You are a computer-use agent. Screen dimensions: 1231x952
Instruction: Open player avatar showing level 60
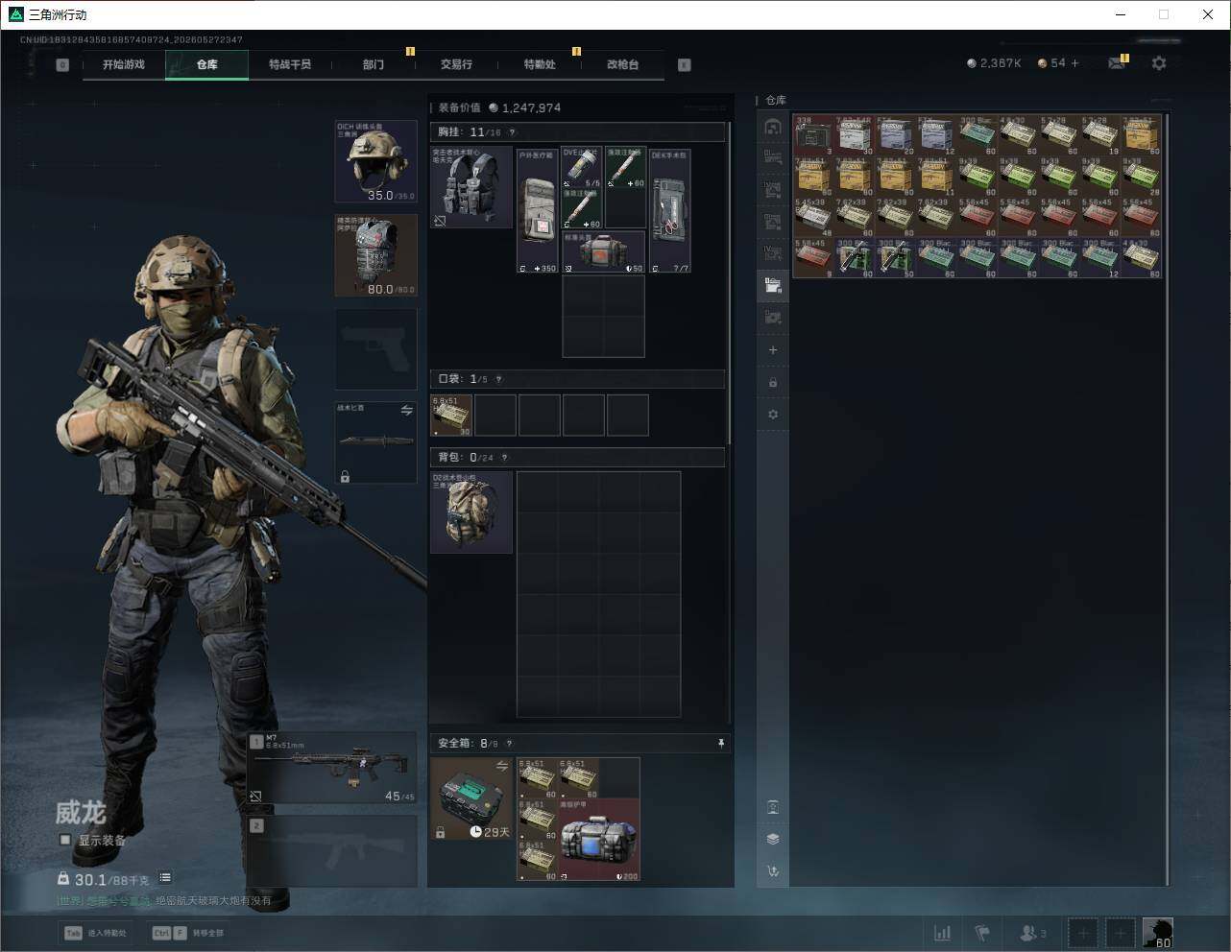point(1157,933)
